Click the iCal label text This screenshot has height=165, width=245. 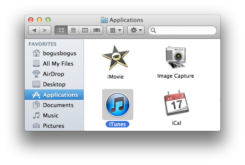click(177, 123)
